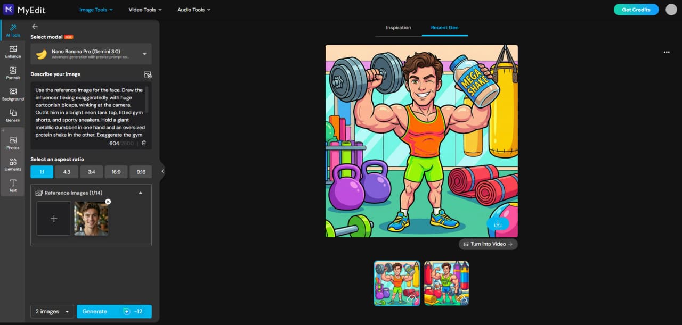Open the three-dot more options menu

[667, 52]
